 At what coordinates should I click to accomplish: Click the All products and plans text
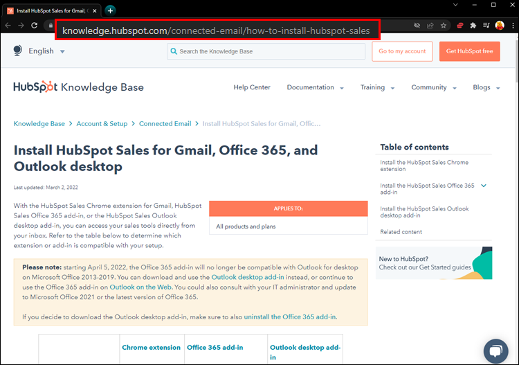pos(246,226)
